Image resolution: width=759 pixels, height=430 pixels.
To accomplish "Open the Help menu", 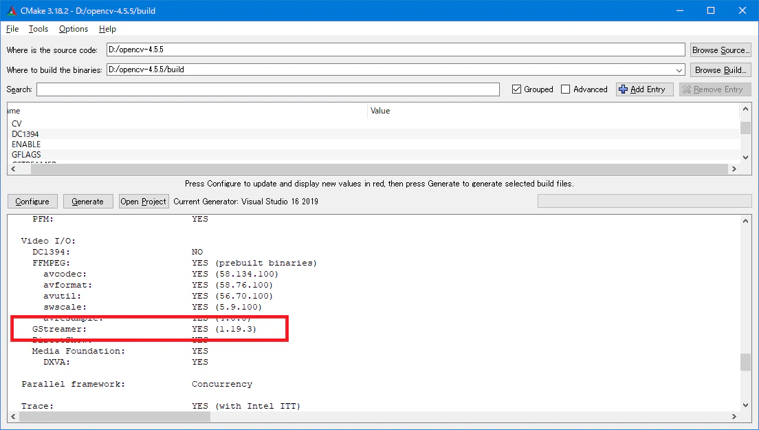I will pyautogui.click(x=107, y=29).
